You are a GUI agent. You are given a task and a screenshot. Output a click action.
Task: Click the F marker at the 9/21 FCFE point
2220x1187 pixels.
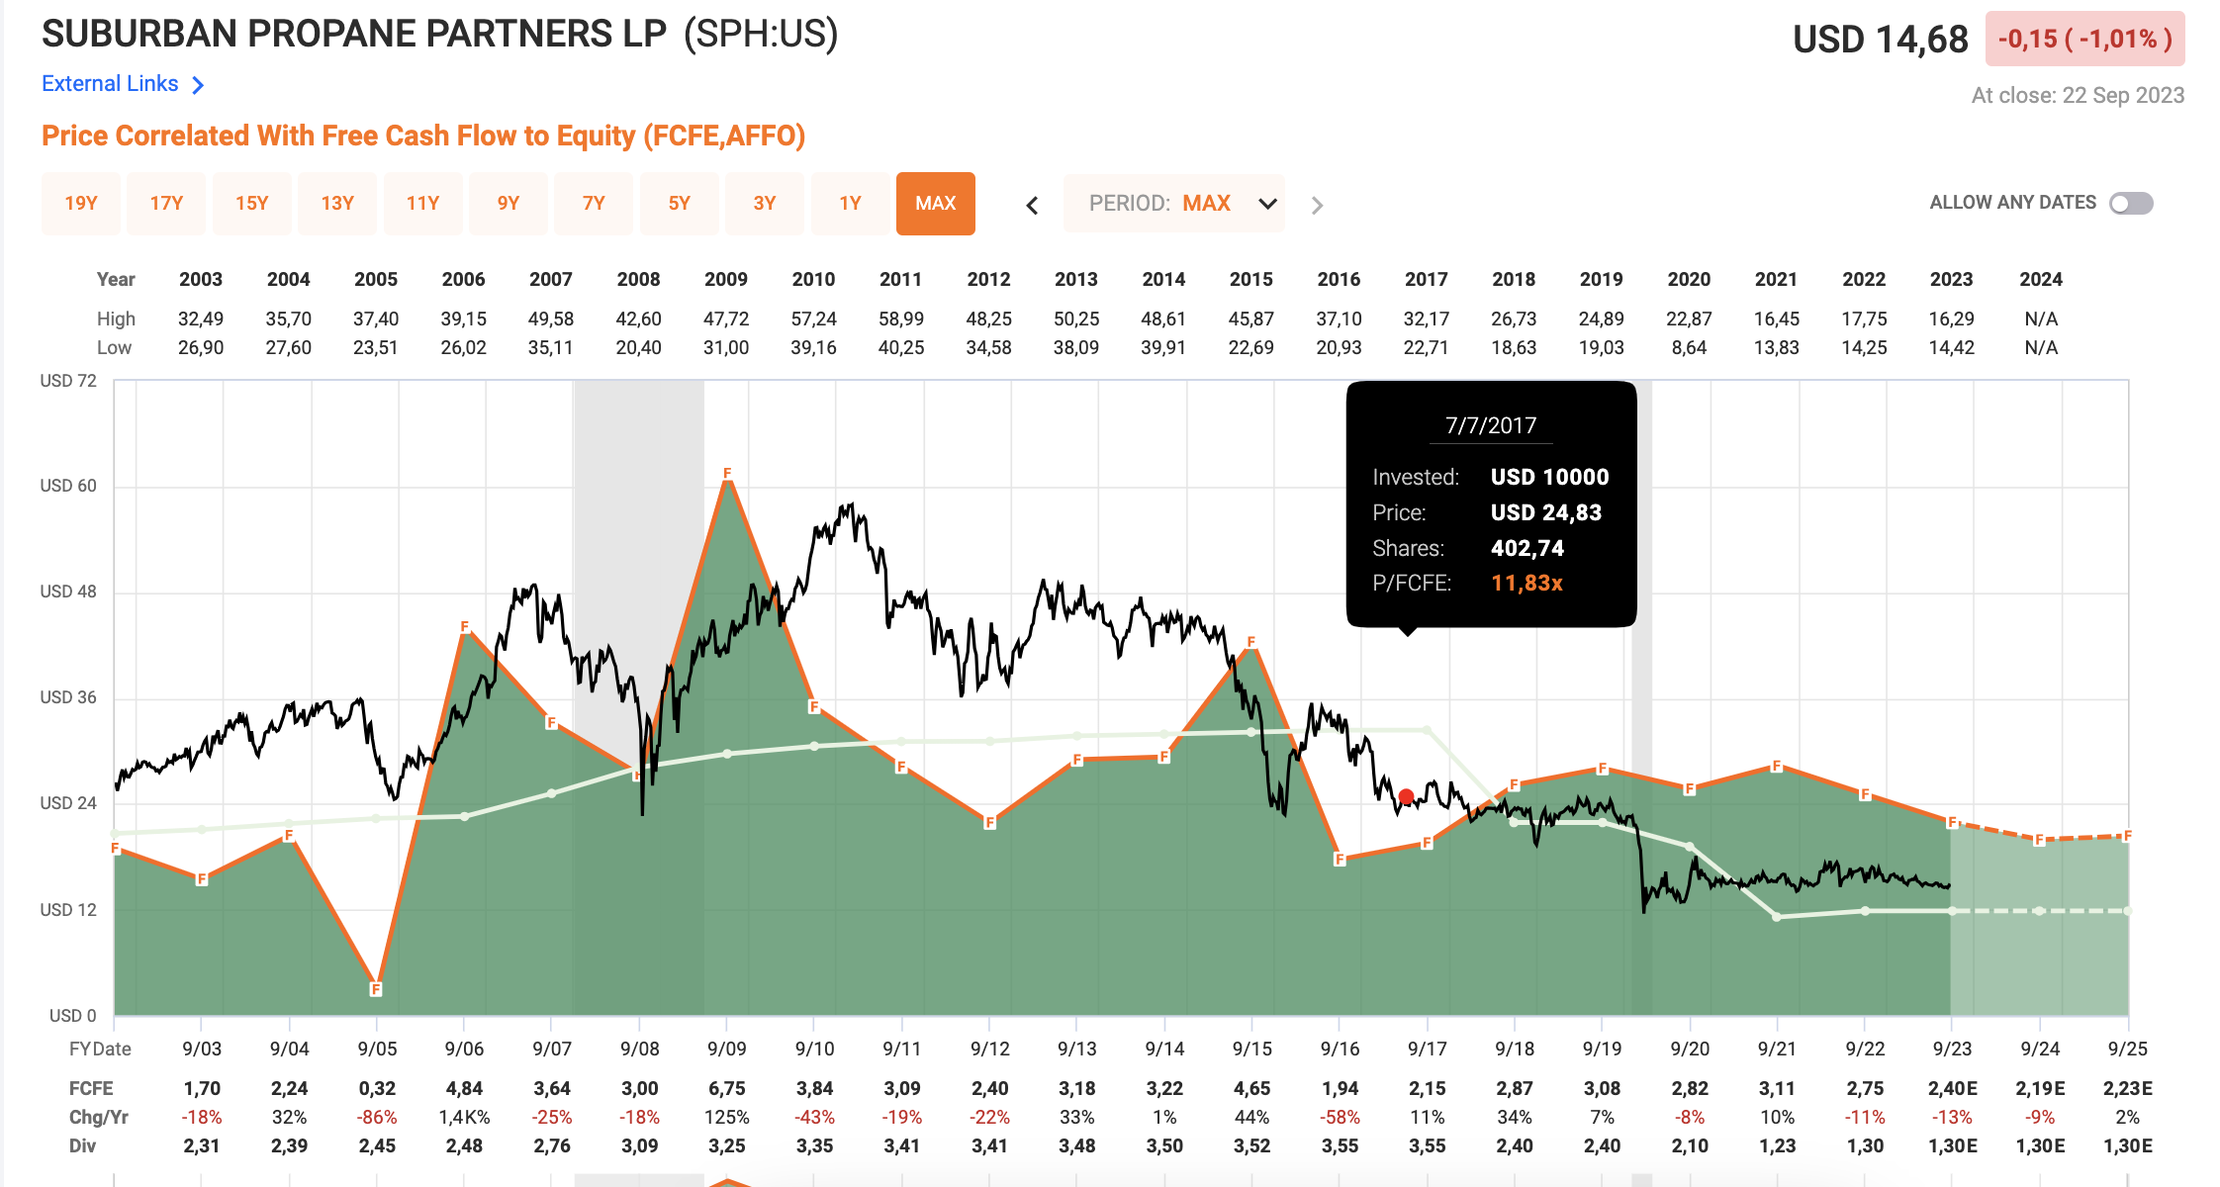click(1777, 766)
